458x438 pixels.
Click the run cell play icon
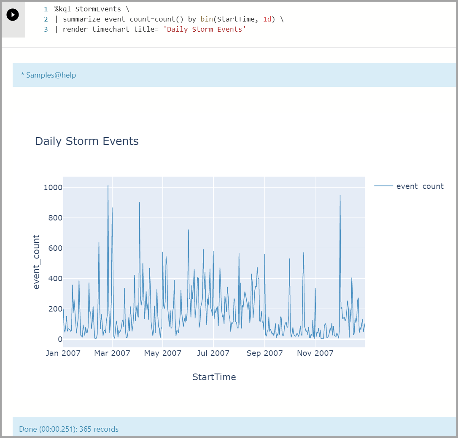12,14
